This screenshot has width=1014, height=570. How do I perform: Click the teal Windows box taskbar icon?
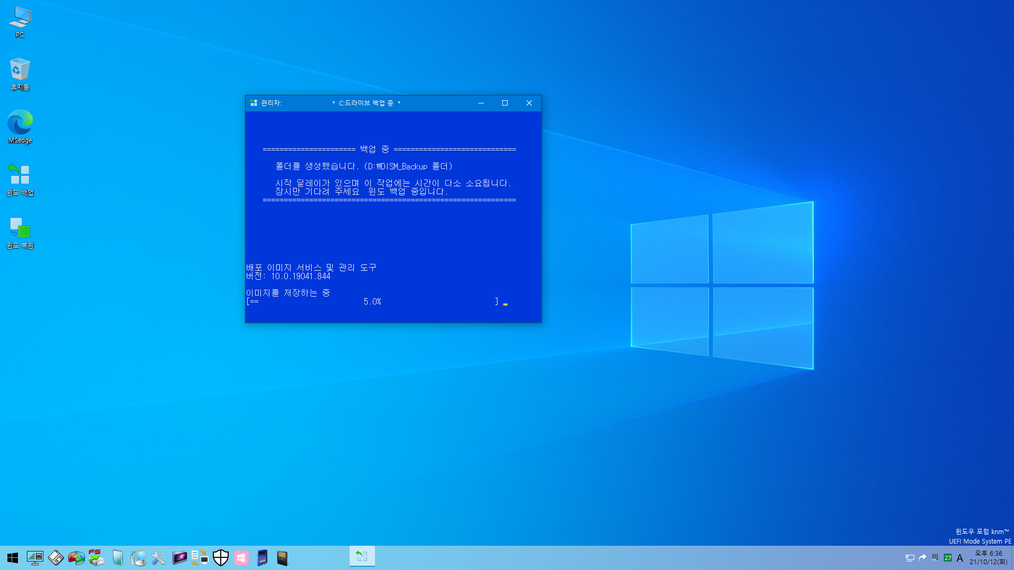click(x=117, y=558)
